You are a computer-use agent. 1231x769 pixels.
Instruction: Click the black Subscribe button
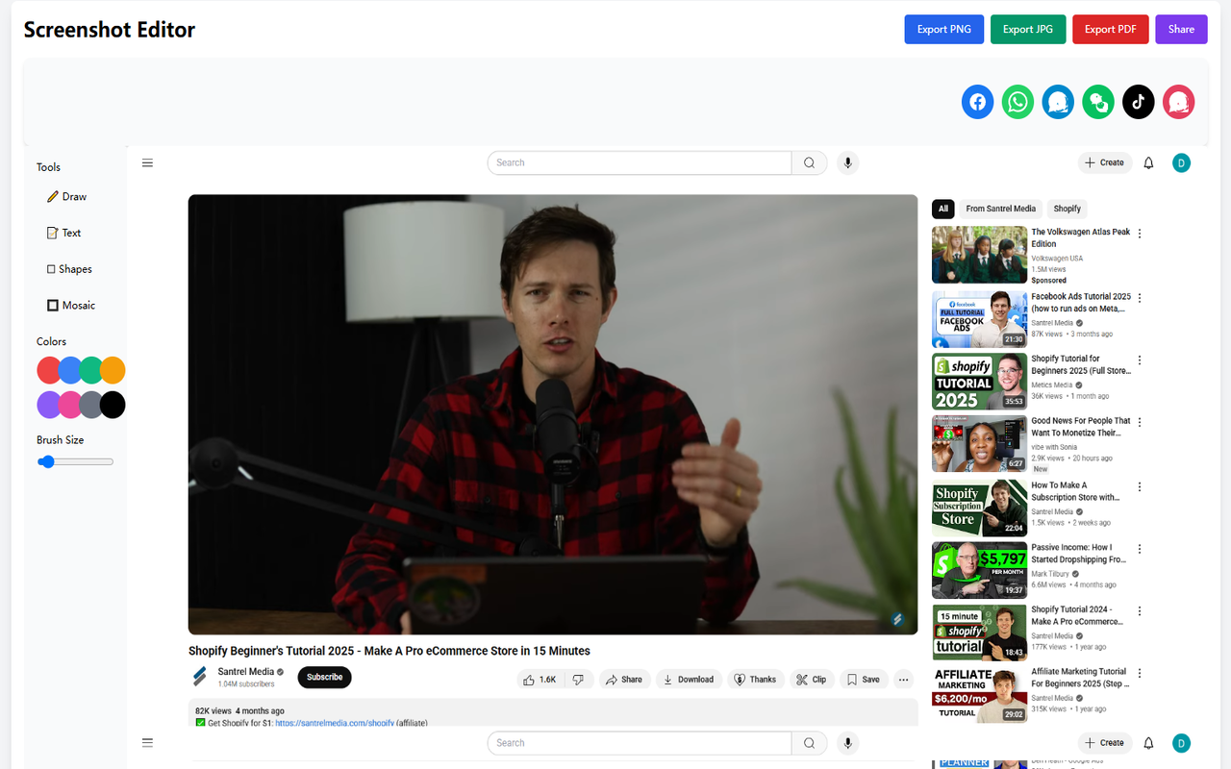click(324, 678)
